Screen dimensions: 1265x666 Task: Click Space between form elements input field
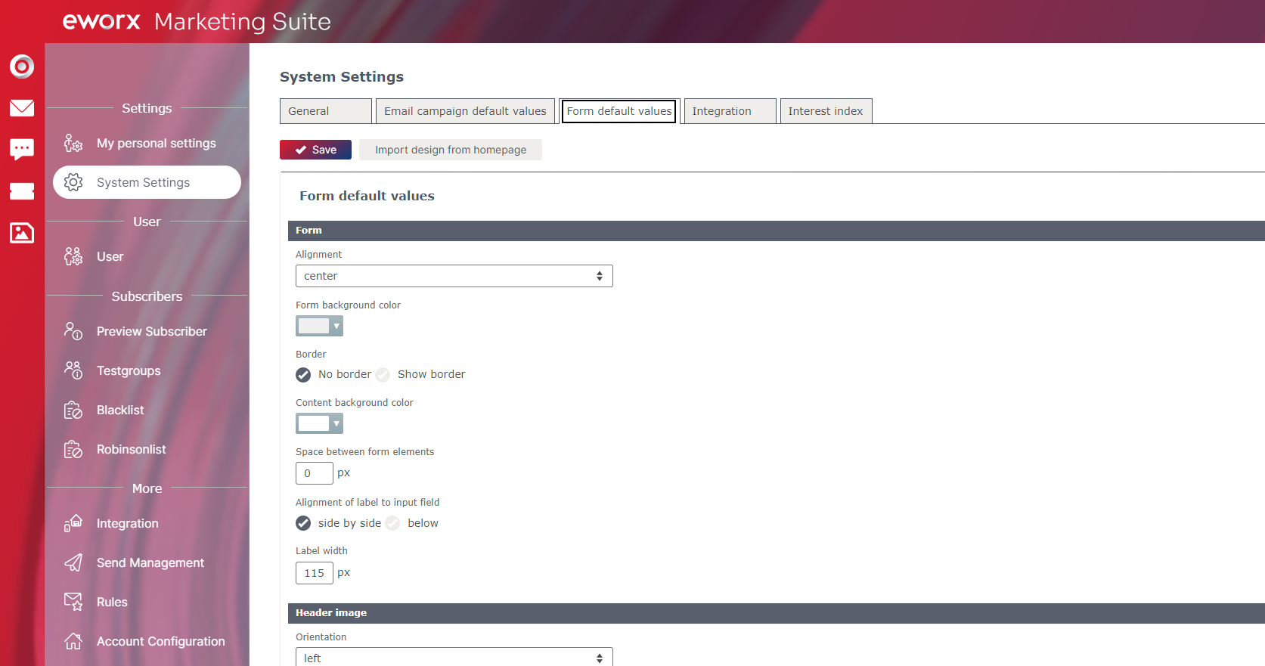[315, 473]
